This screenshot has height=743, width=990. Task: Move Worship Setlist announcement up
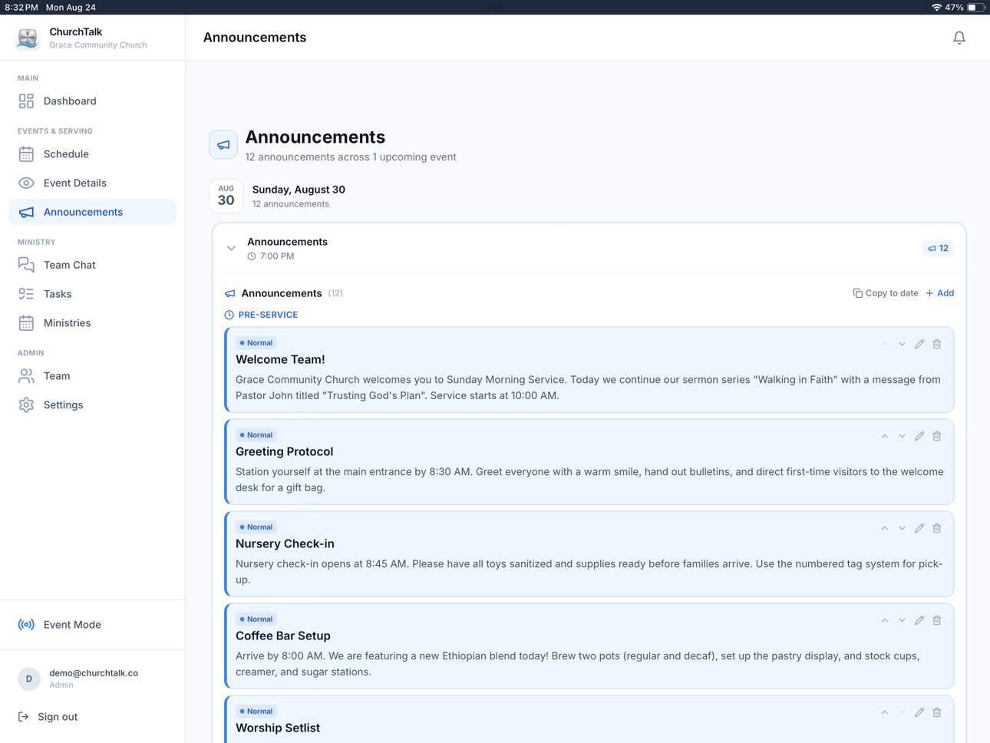(884, 713)
